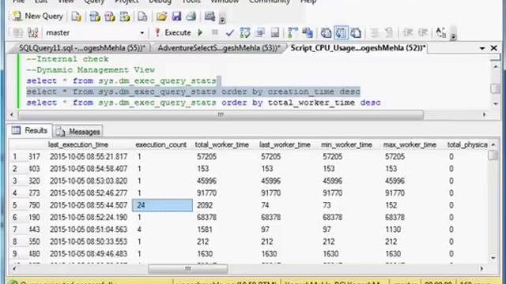This screenshot has width=506, height=284.
Task: Toggle Include Client Statistics
Action: click(x=308, y=33)
